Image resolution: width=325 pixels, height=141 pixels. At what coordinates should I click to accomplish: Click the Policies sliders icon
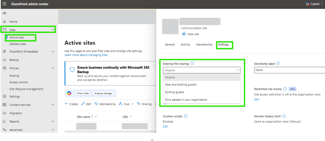point(4,68)
